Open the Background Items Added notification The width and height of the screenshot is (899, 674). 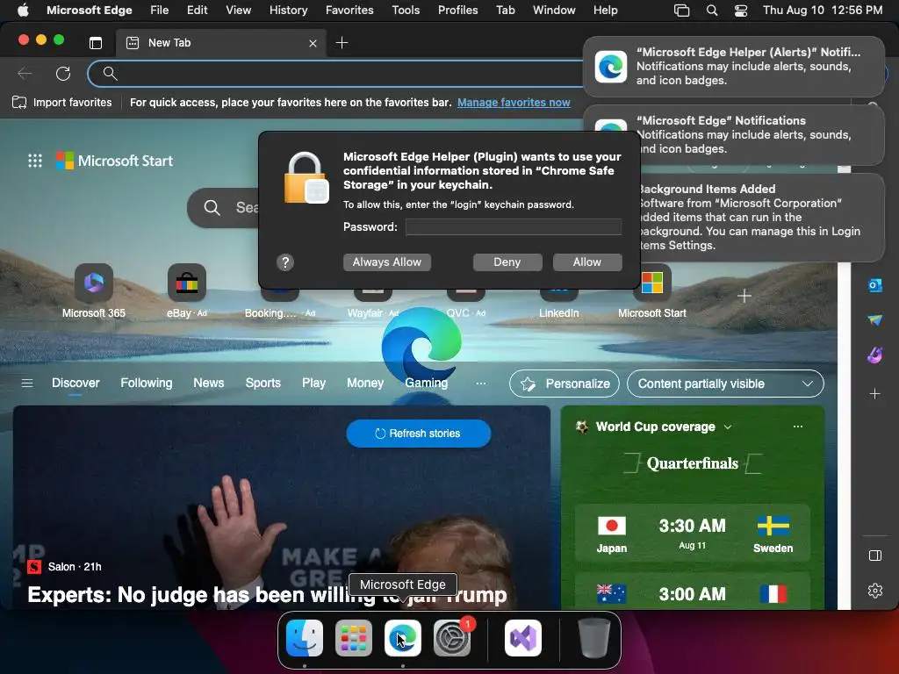click(763, 218)
